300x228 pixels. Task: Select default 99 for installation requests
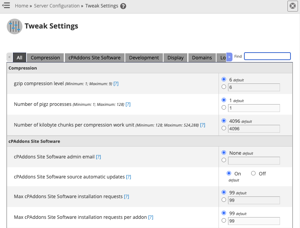224,192
